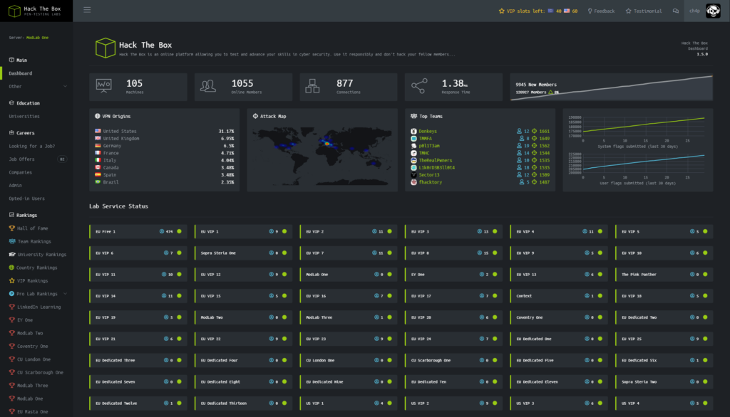Toggle the hamburger sidebar menu
The image size is (730, 417).
(x=87, y=10)
